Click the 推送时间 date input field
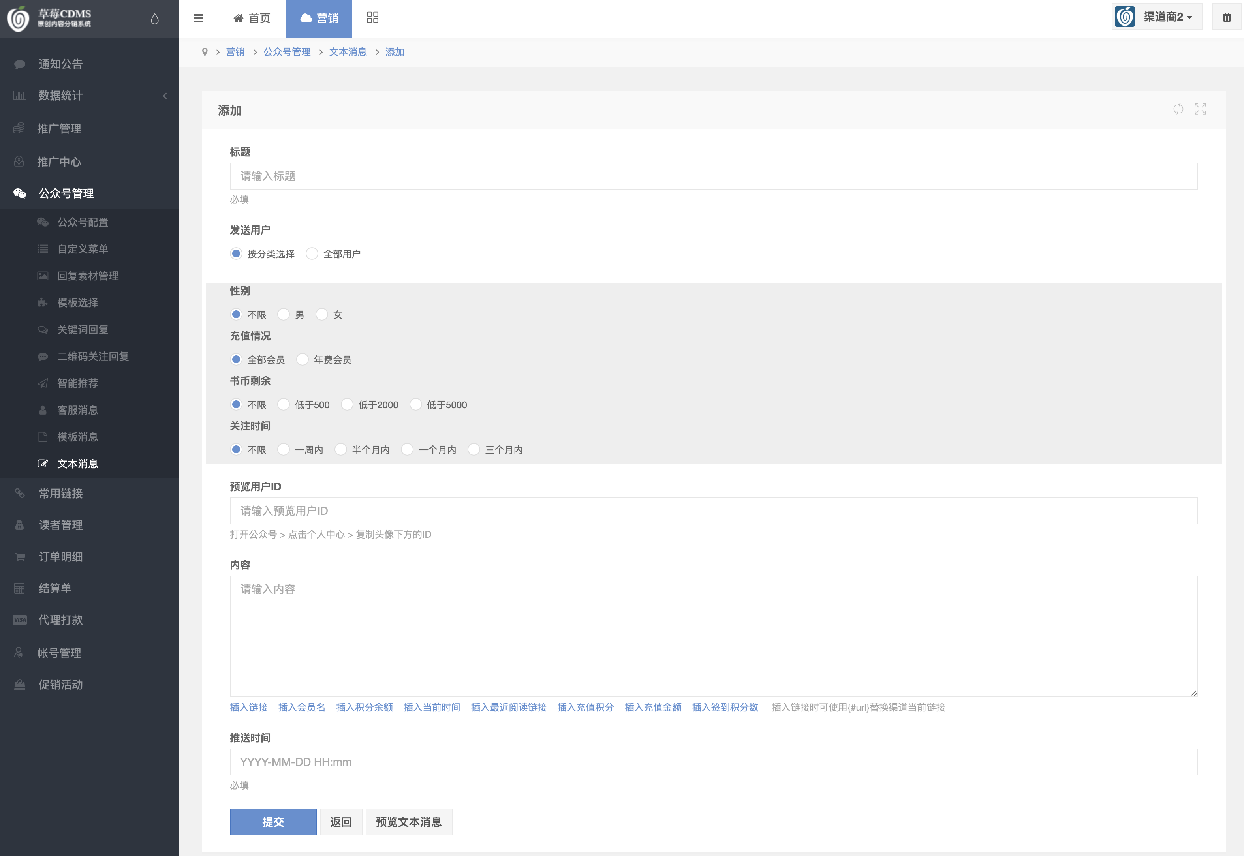 [x=714, y=762]
